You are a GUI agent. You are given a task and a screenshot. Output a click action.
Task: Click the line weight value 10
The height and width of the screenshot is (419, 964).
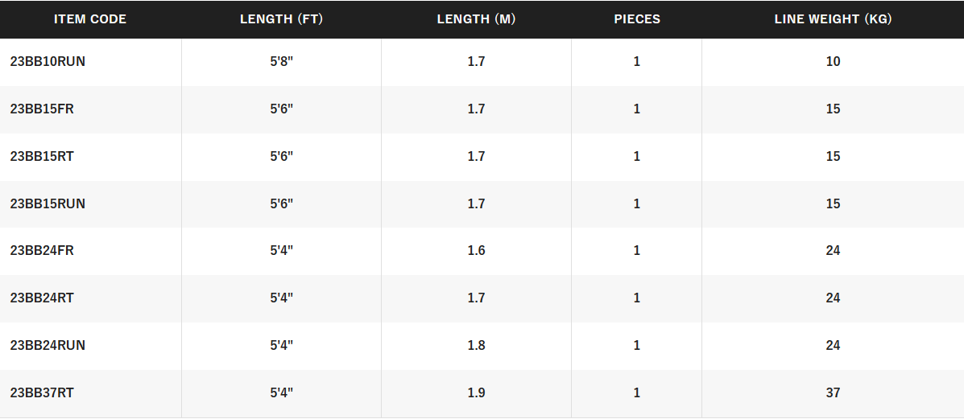[833, 62]
